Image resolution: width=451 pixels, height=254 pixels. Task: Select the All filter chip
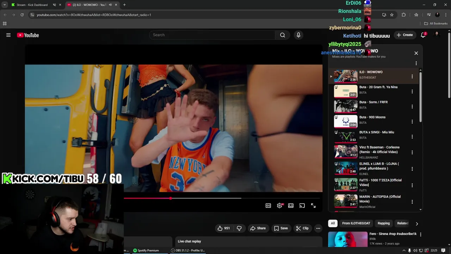(333, 223)
